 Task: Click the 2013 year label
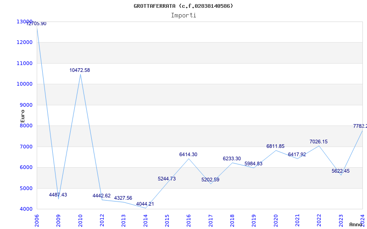123,221
